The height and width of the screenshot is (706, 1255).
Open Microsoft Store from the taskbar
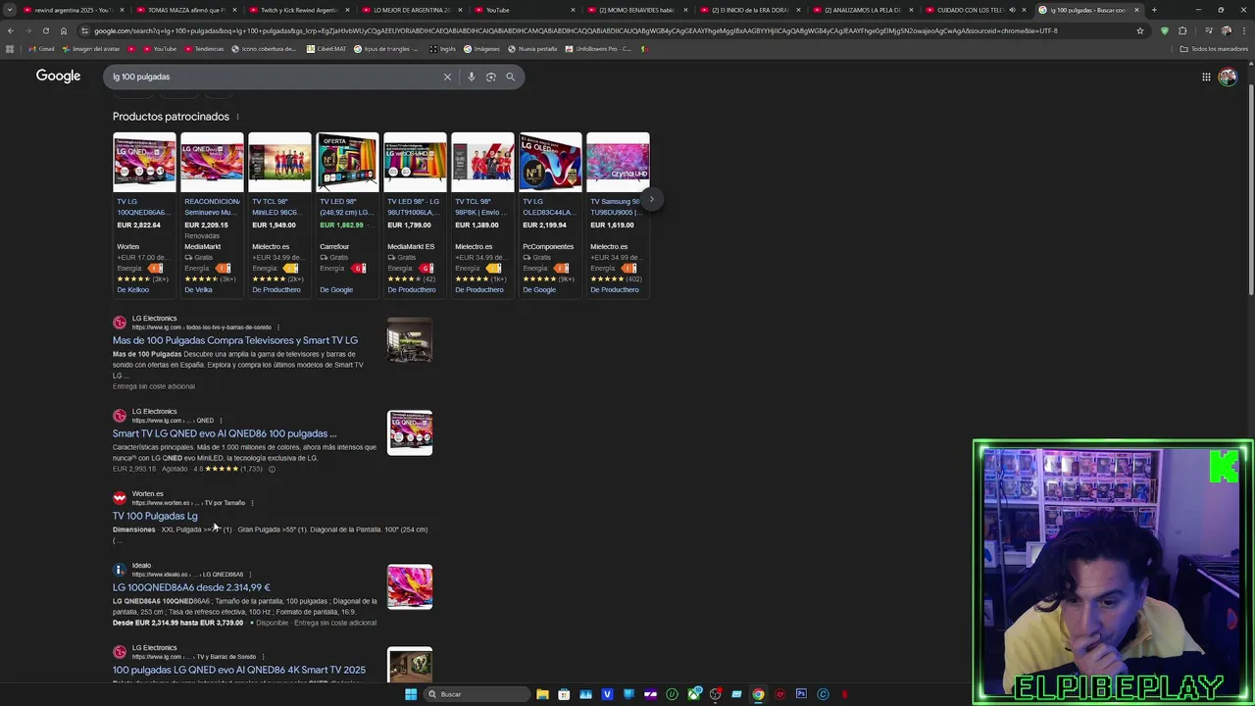coord(564,694)
